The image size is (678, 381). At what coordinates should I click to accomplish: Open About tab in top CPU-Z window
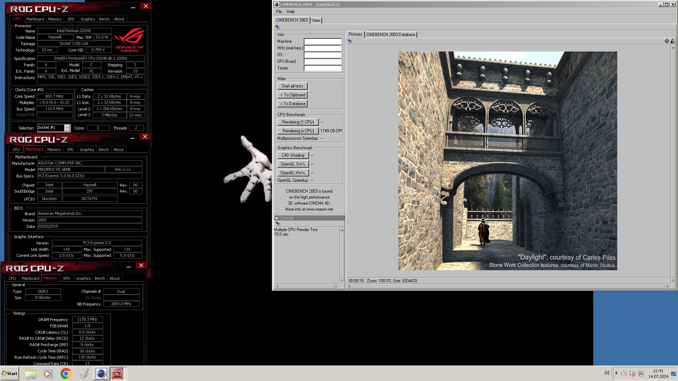pos(119,19)
